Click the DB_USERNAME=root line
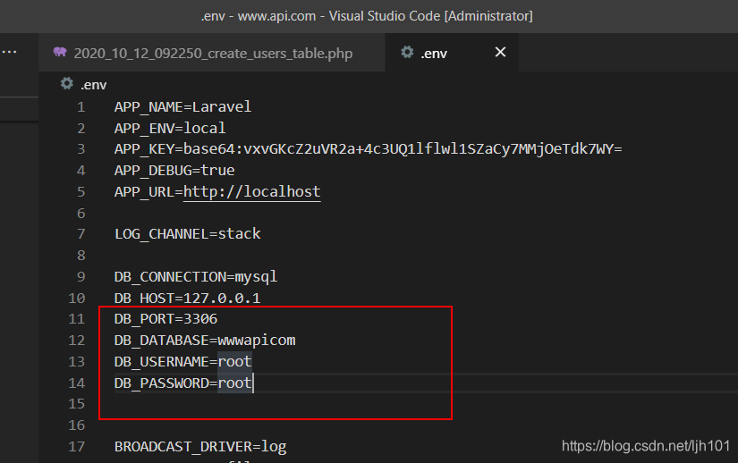Image resolution: width=738 pixels, height=463 pixels. click(183, 361)
